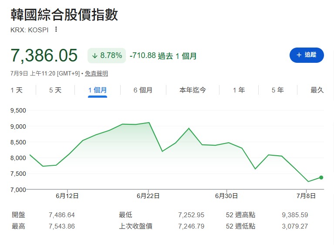Viewport: 334px width, 246px height.
Task: Click the 3,079.27 52-week low value
Action: point(295,226)
